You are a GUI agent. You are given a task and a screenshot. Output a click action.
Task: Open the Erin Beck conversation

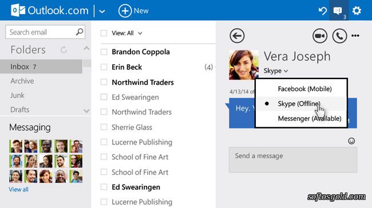point(126,67)
